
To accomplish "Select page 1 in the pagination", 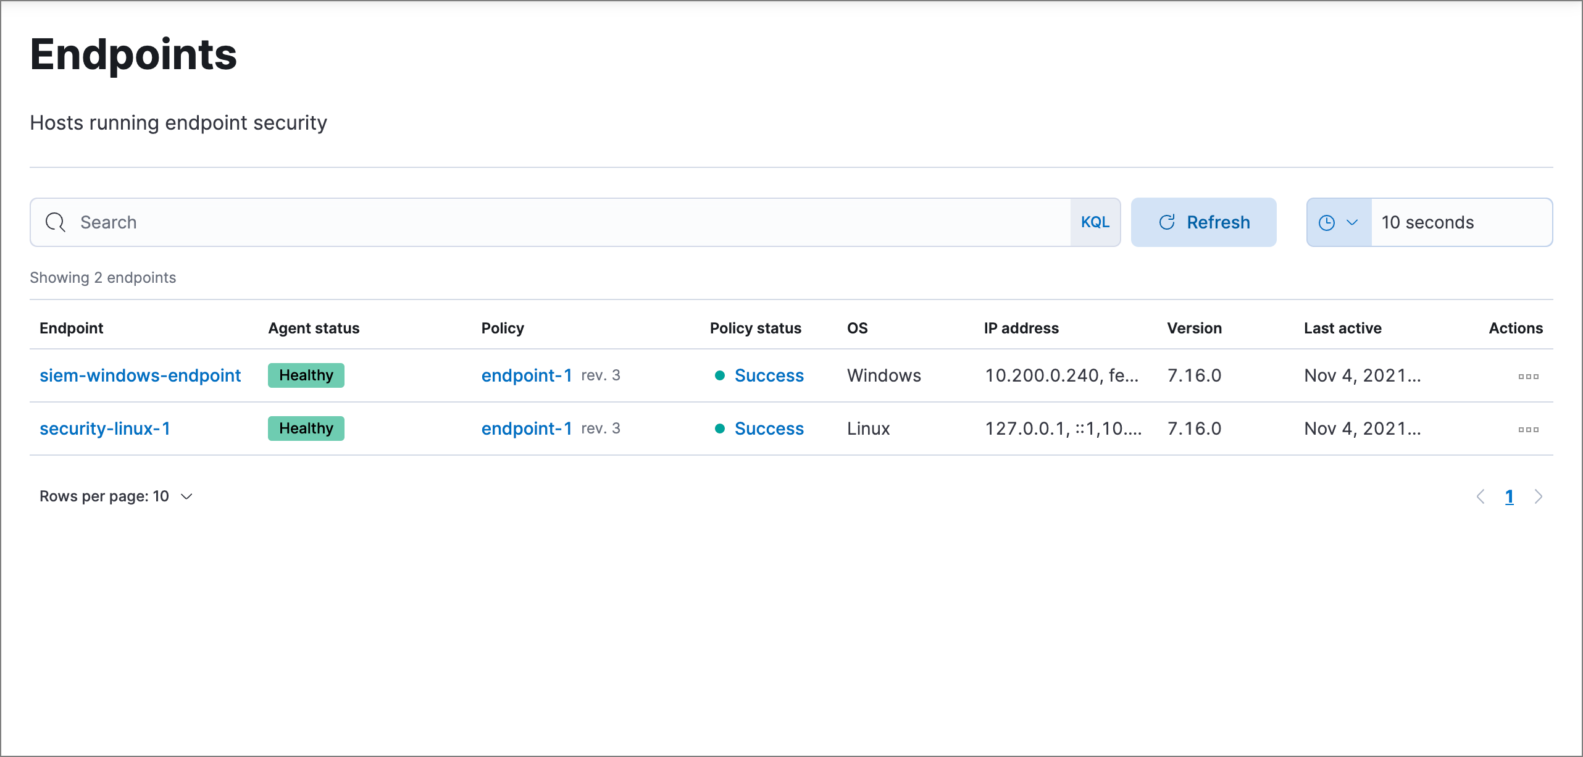I will [x=1510, y=496].
